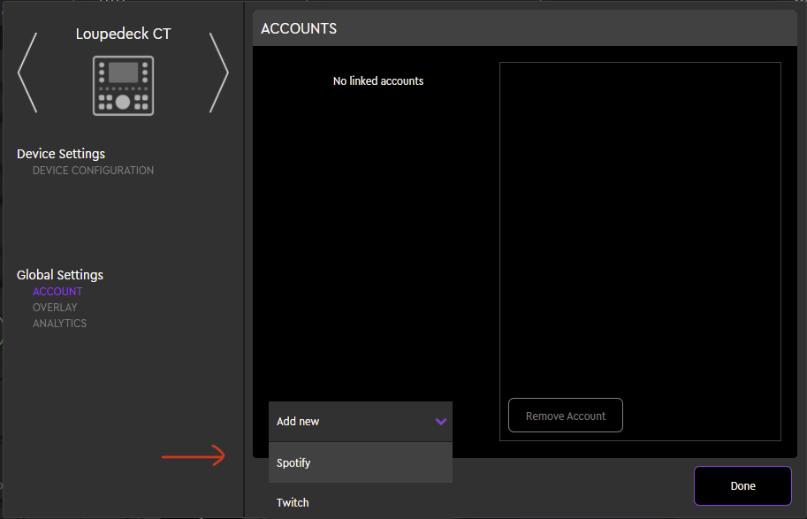The height and width of the screenshot is (519, 807).
Task: Click the Device Settings heading
Action: (61, 154)
